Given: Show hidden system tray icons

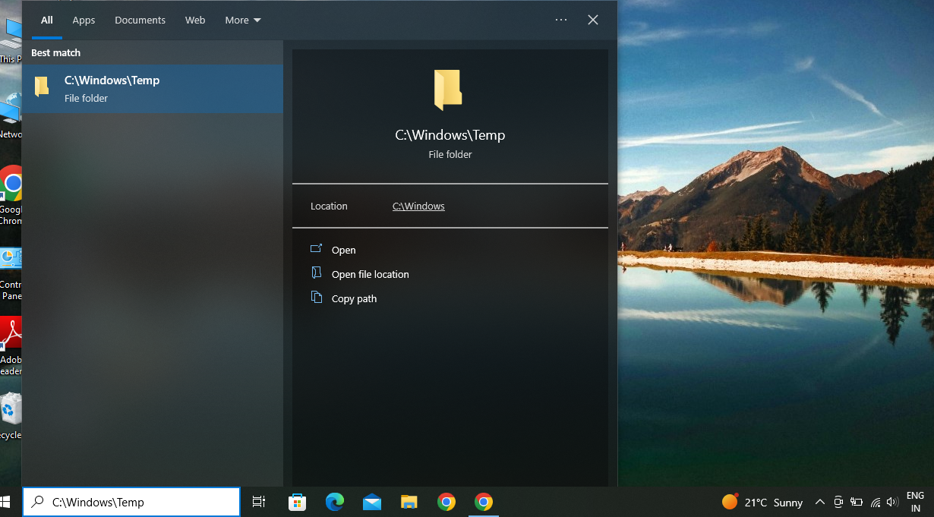Looking at the screenshot, I should [x=820, y=502].
